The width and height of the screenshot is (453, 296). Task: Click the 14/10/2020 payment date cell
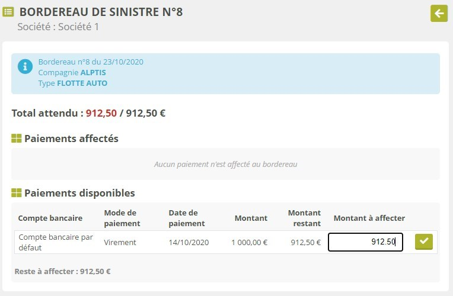(x=189, y=242)
